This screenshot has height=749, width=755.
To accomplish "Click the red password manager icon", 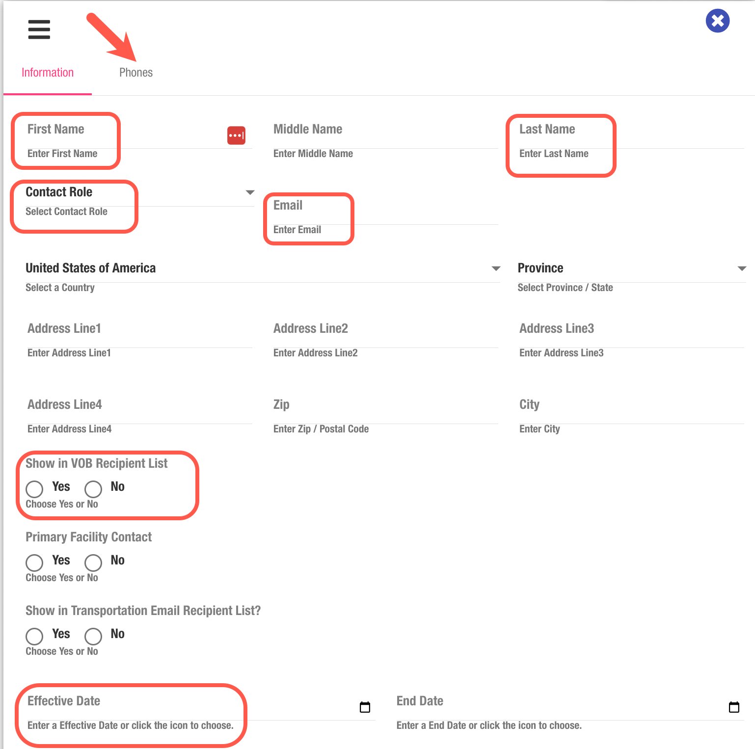I will pyautogui.click(x=236, y=135).
